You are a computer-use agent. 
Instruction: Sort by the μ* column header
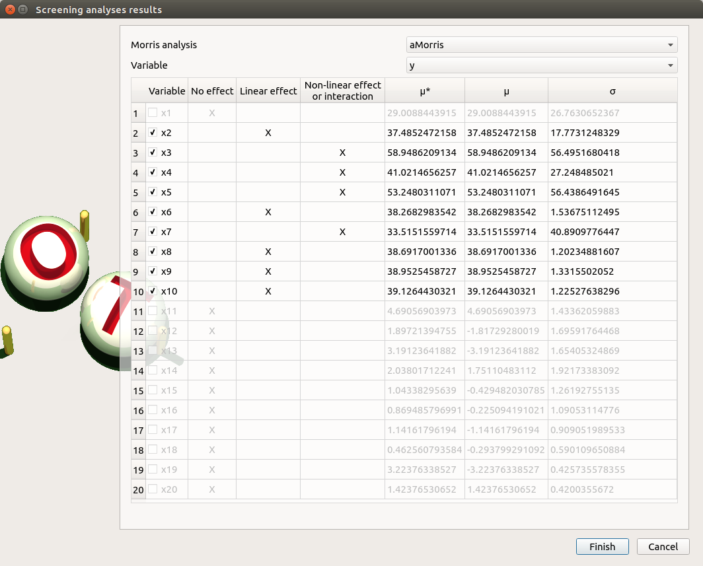pos(424,91)
